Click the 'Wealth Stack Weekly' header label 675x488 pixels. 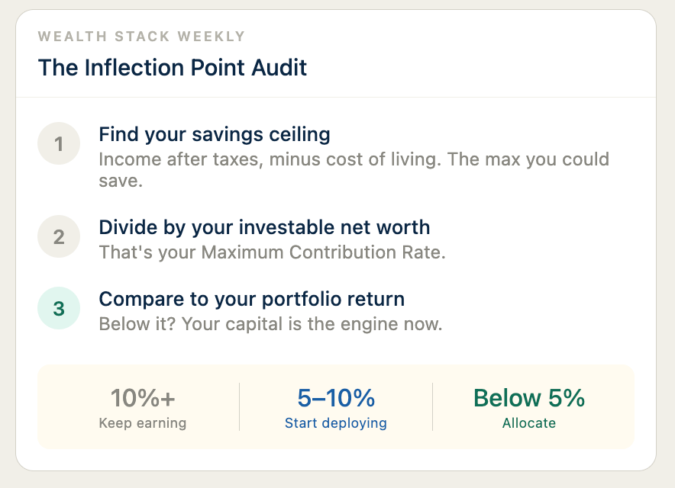141,37
